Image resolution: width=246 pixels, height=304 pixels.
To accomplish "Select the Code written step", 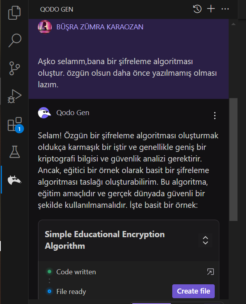I will tap(76, 272).
